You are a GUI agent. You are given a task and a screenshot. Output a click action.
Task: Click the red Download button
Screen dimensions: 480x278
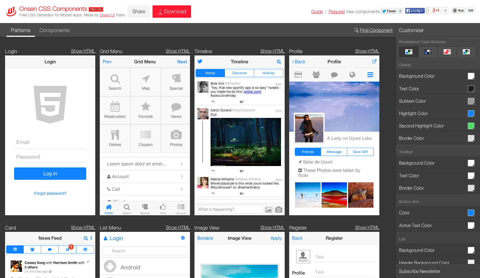pyautogui.click(x=172, y=12)
